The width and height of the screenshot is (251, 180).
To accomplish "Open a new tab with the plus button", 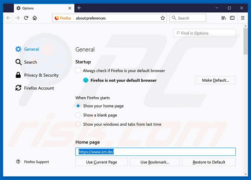I will tap(79, 8).
